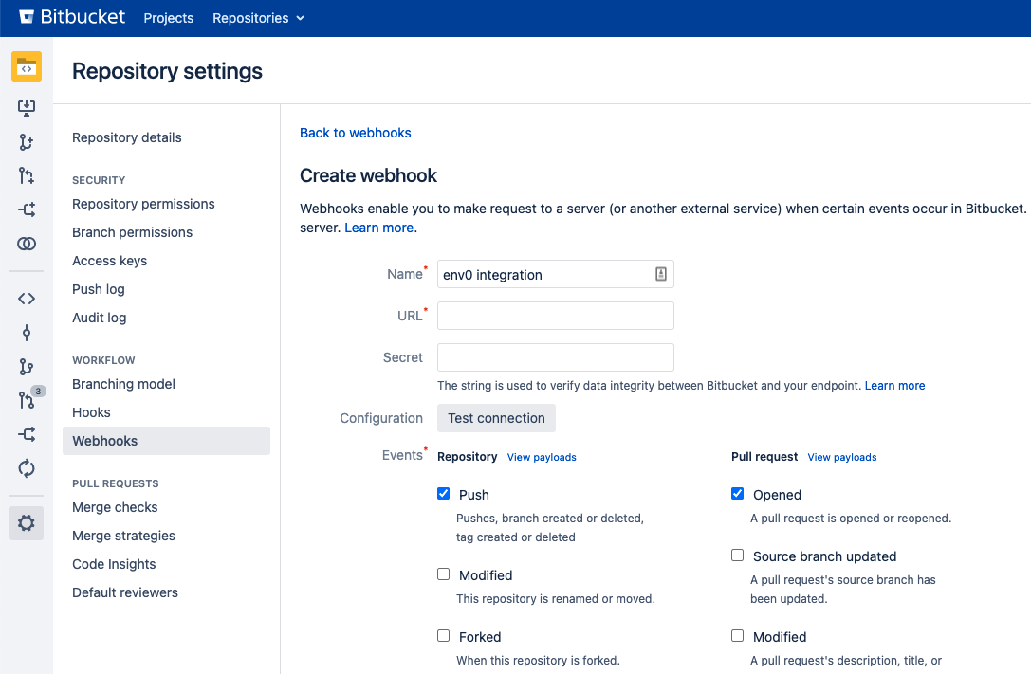Open the Hooks settings page
Screen dimensions: 1031x674
[x=91, y=411]
